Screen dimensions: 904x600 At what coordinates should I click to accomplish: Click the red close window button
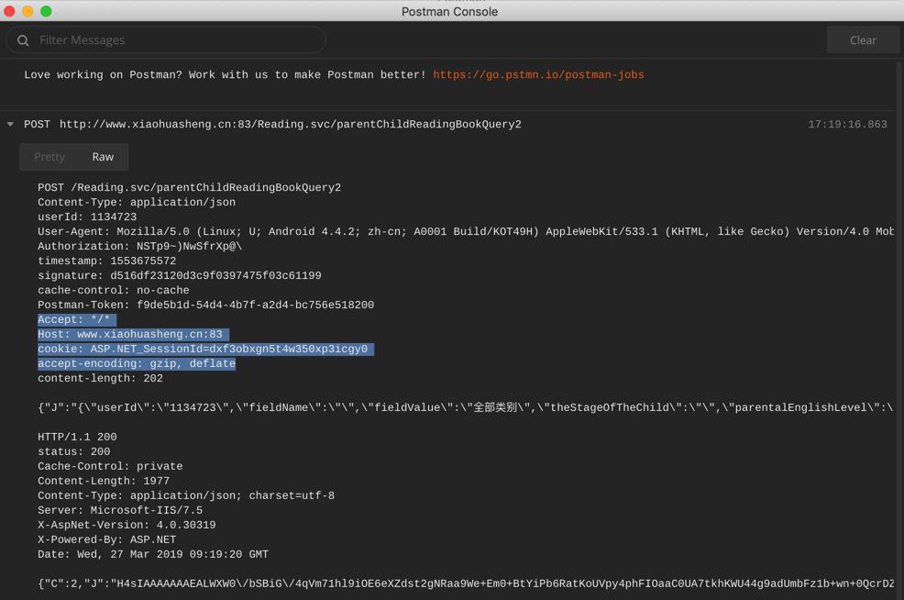click(10, 11)
